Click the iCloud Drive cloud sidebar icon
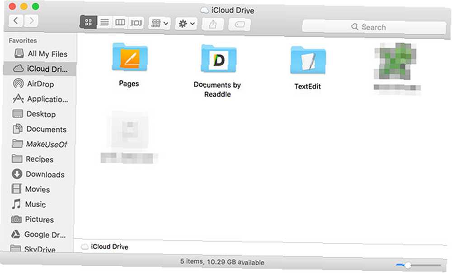Viewport: 452px width, 273px height. point(19,69)
